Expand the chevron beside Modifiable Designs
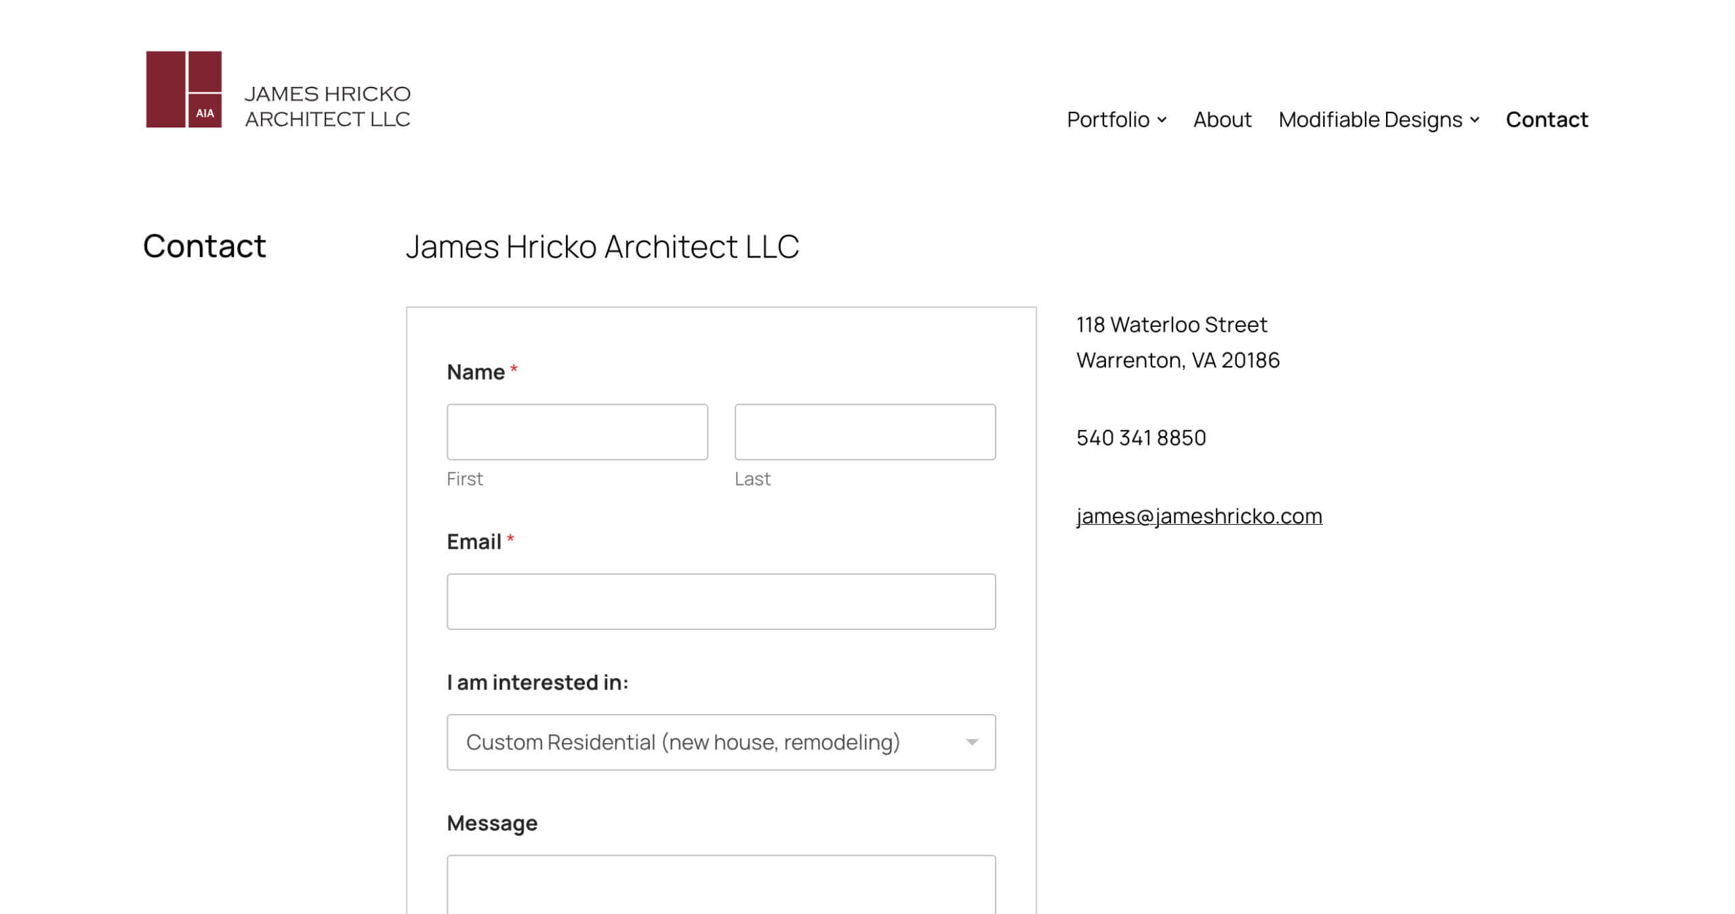The width and height of the screenshot is (1735, 914). pyautogui.click(x=1475, y=120)
